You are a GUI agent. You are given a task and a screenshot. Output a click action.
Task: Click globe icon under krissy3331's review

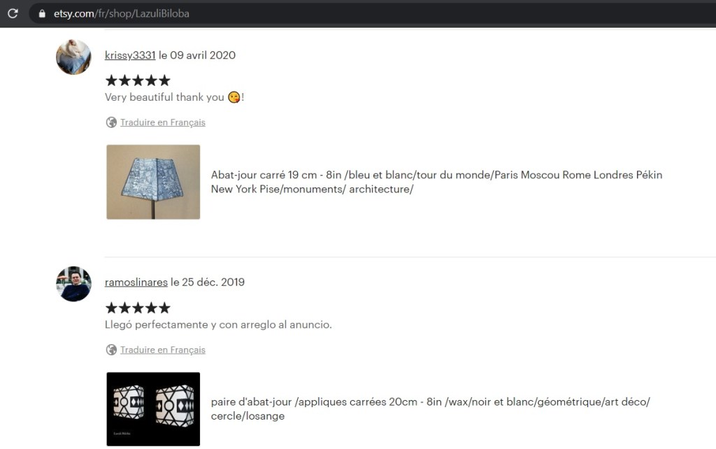(111, 122)
